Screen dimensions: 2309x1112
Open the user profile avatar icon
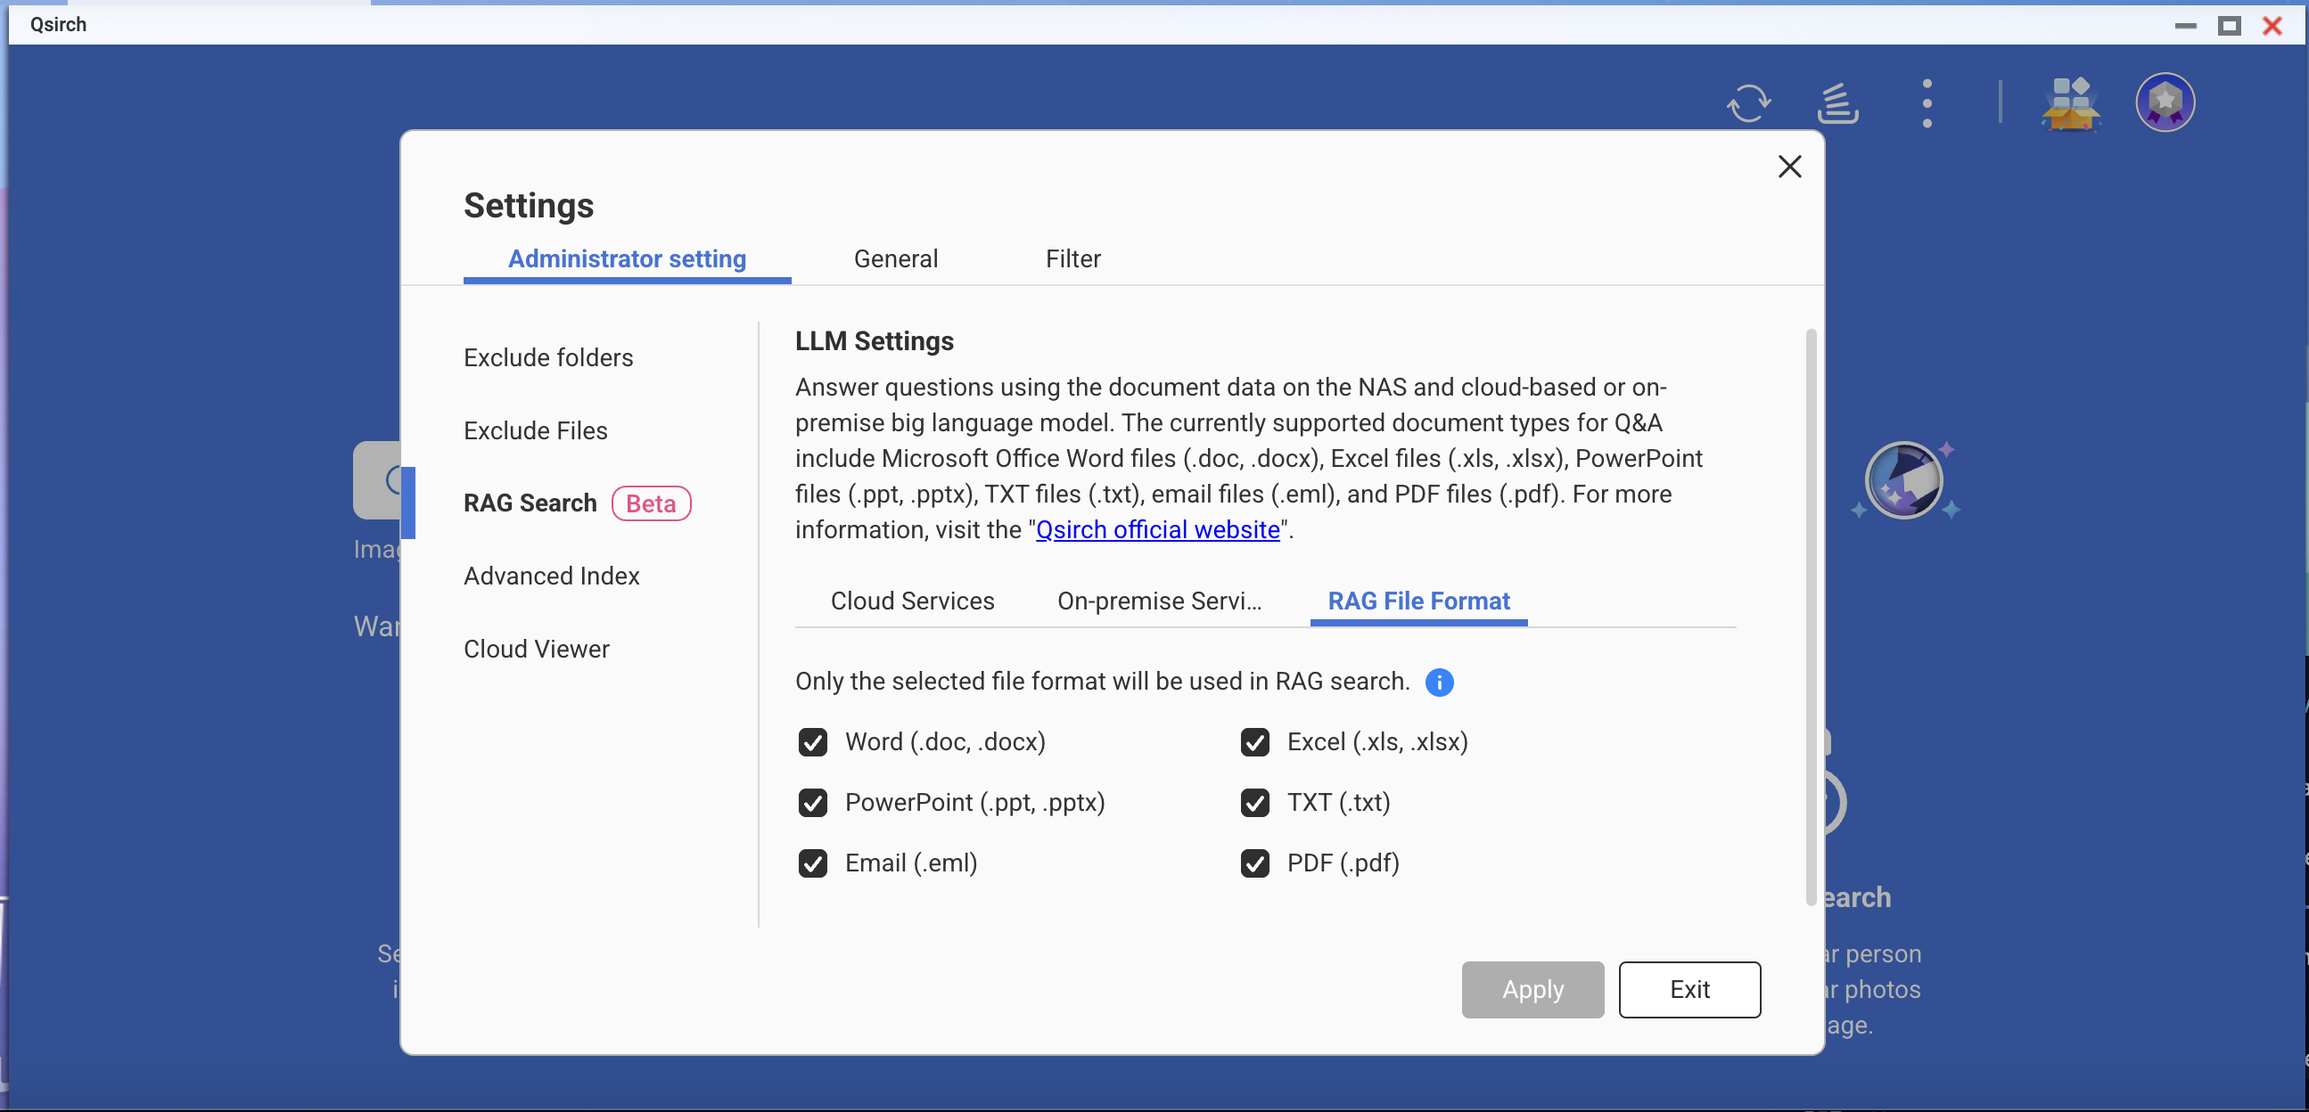pos(2164,103)
